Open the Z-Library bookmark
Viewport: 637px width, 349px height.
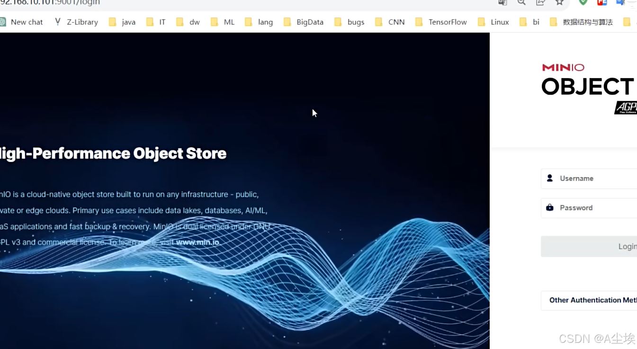pos(76,22)
